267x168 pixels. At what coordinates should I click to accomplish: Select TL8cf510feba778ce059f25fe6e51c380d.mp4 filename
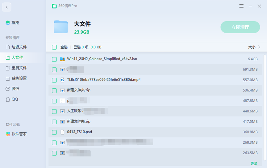[x=104, y=80]
